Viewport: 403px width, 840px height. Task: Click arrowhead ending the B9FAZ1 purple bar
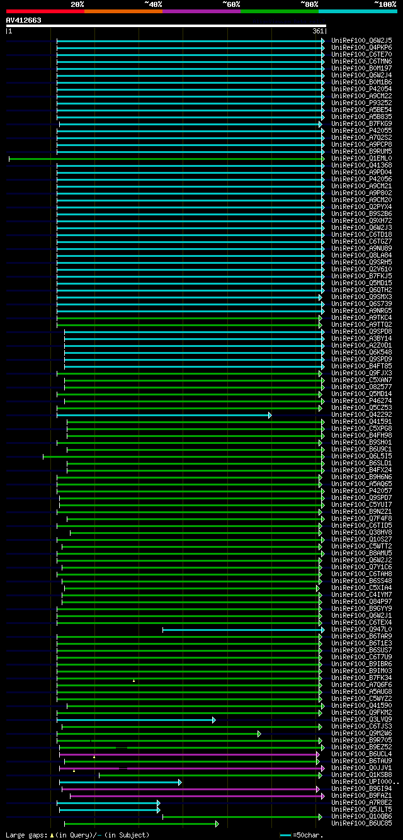(x=323, y=796)
